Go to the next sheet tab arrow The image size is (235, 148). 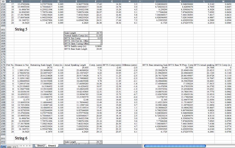pyautogui.click(x=27, y=146)
